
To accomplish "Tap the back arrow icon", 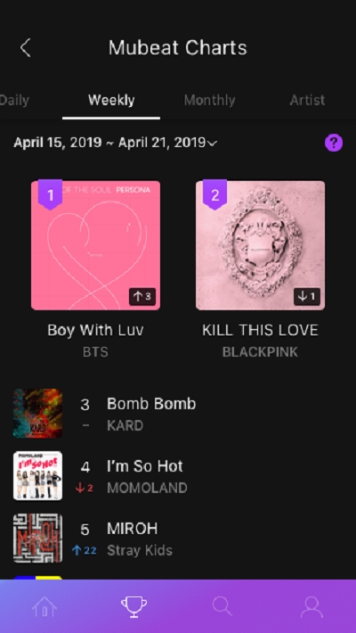I will pyautogui.click(x=26, y=47).
